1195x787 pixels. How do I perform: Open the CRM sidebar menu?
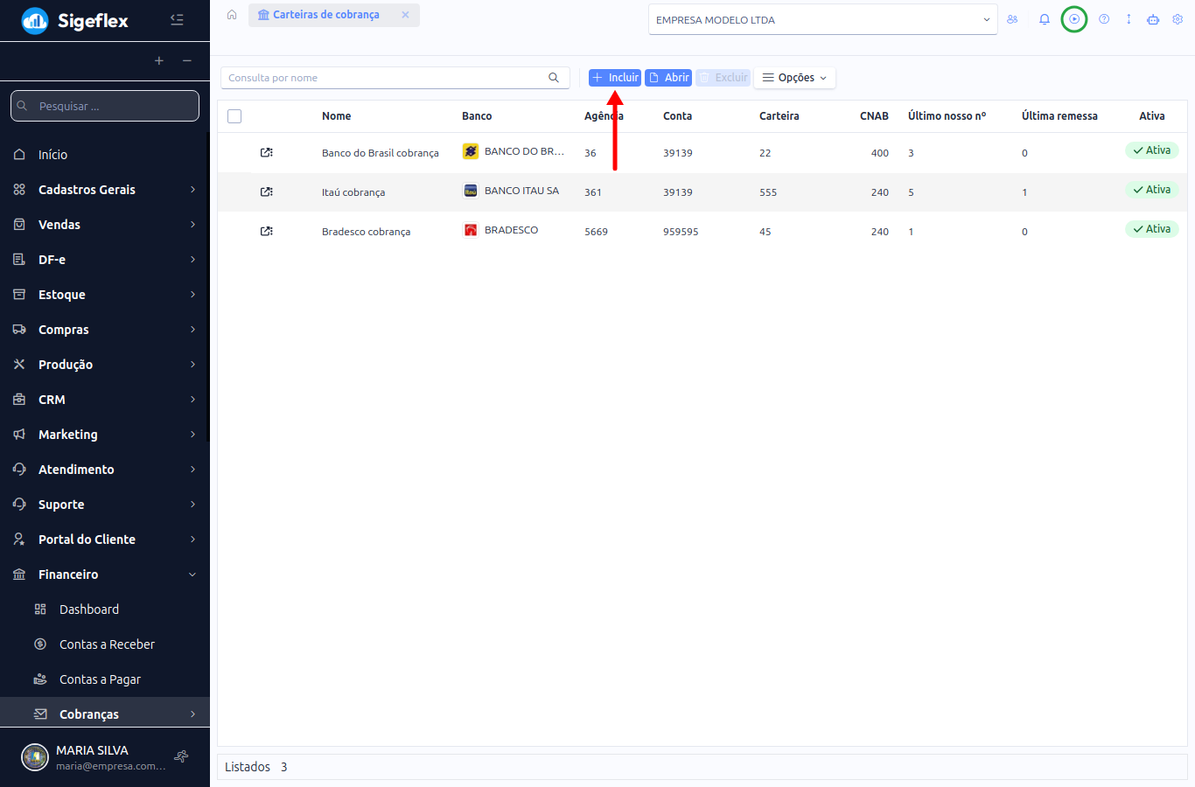105,400
